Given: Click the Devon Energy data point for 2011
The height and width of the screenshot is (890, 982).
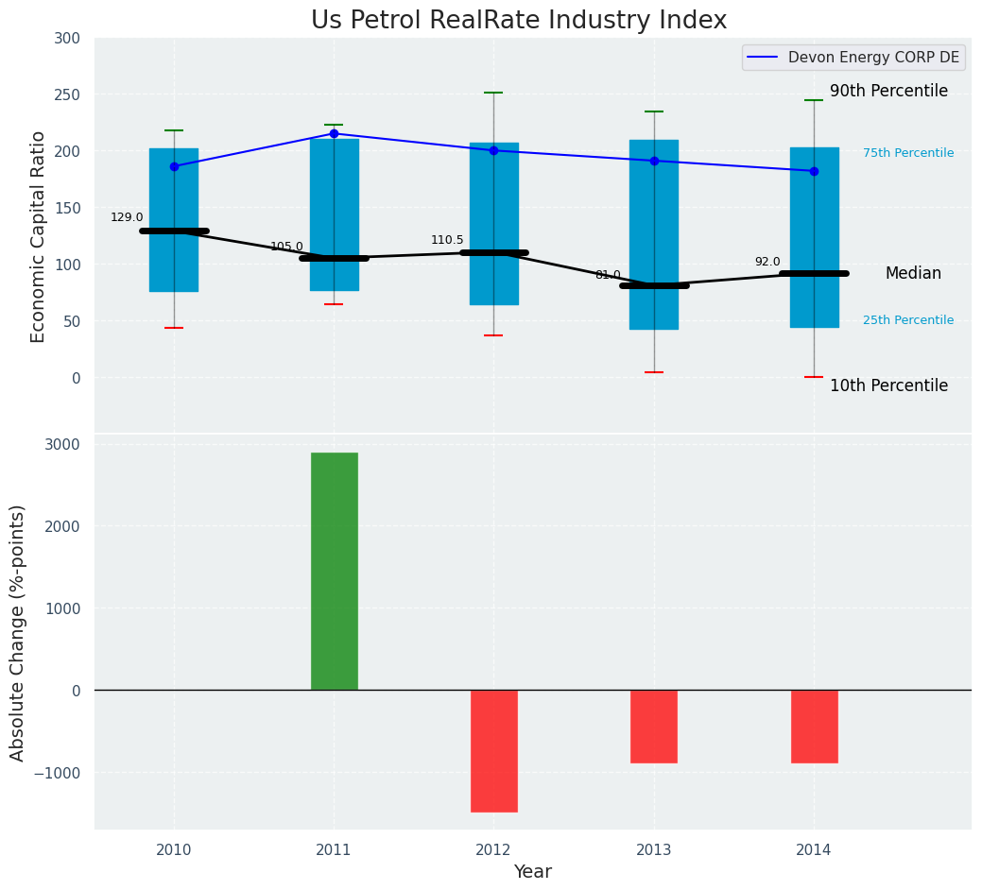Looking at the screenshot, I should 334,133.
